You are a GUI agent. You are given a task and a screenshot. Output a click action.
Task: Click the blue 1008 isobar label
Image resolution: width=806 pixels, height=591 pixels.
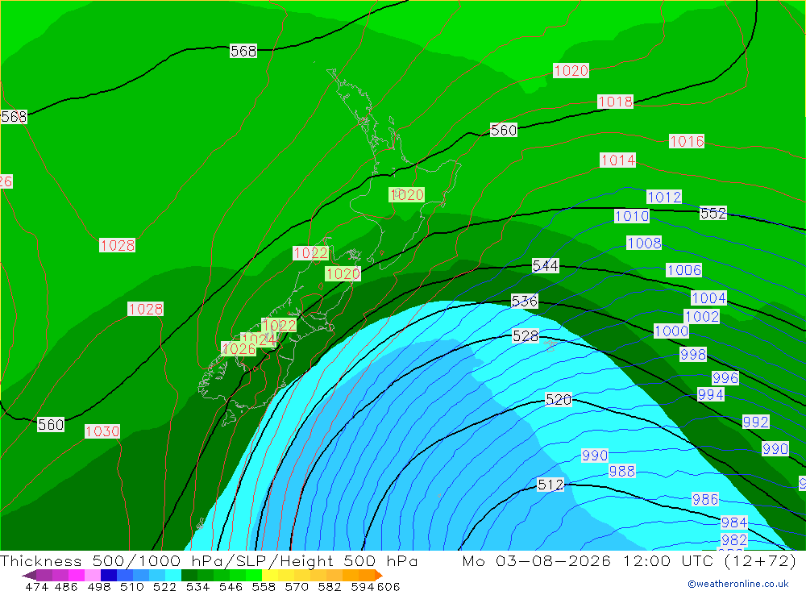click(644, 243)
